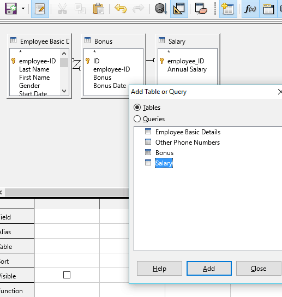Select the Tables radio button
282x297 pixels.
tap(137, 108)
